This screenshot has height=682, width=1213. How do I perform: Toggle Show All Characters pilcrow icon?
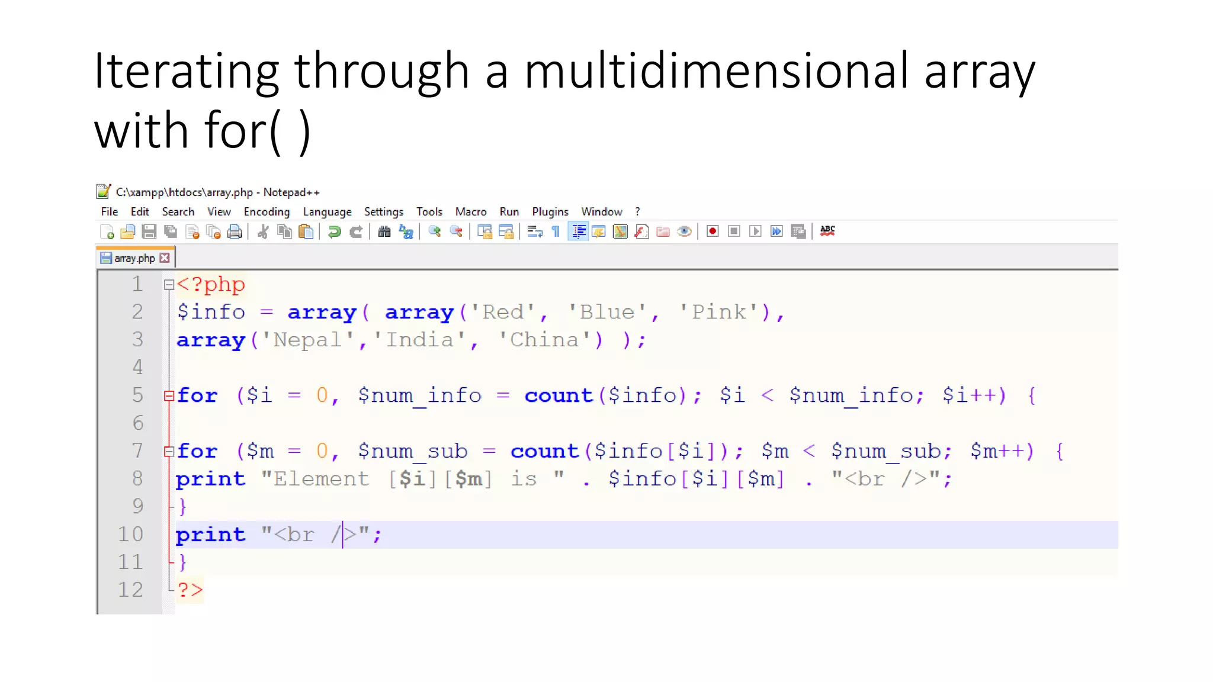556,231
